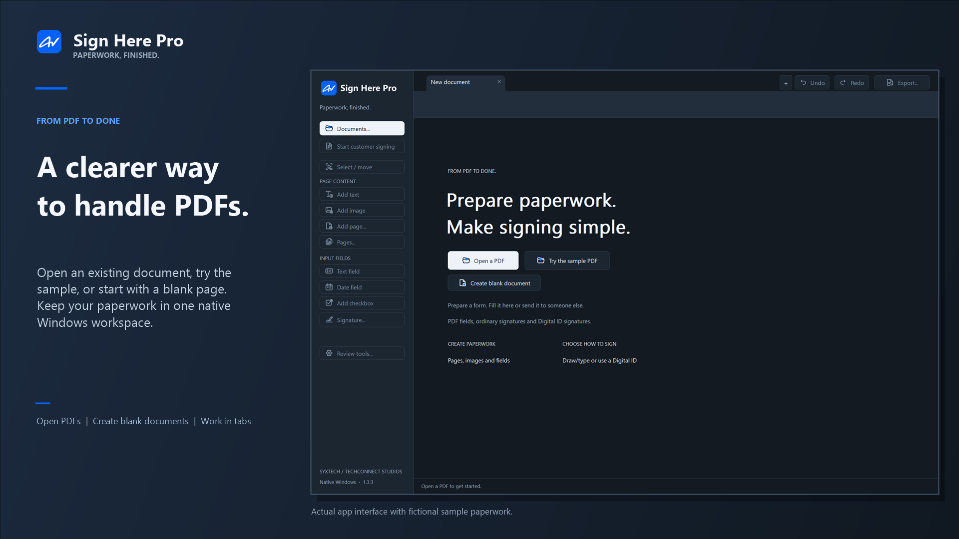Viewport: 959px width, 539px height.
Task: Create a blank document
Action: point(494,283)
